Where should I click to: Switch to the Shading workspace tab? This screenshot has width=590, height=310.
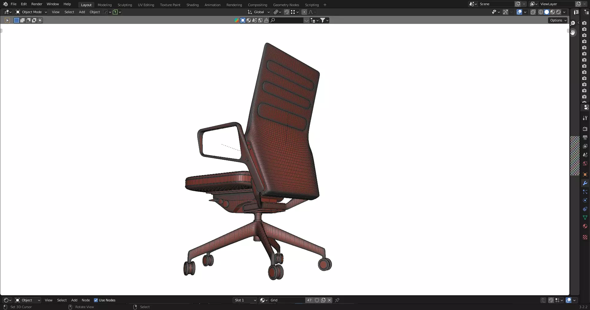tap(192, 5)
